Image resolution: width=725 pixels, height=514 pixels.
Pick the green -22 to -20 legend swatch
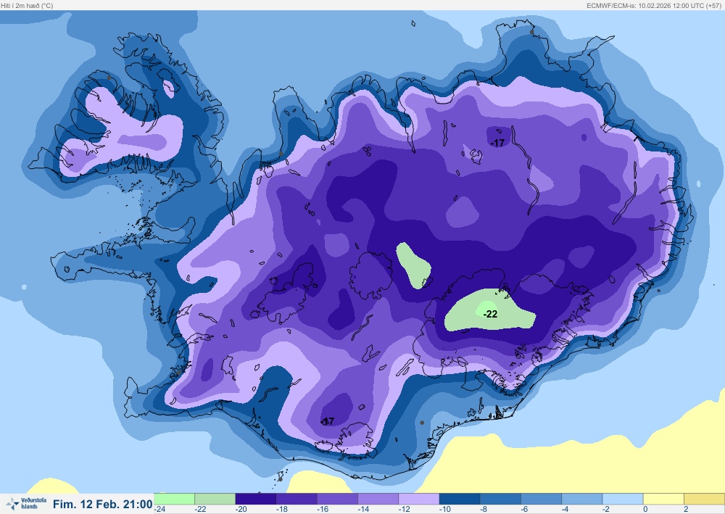[x=215, y=499]
